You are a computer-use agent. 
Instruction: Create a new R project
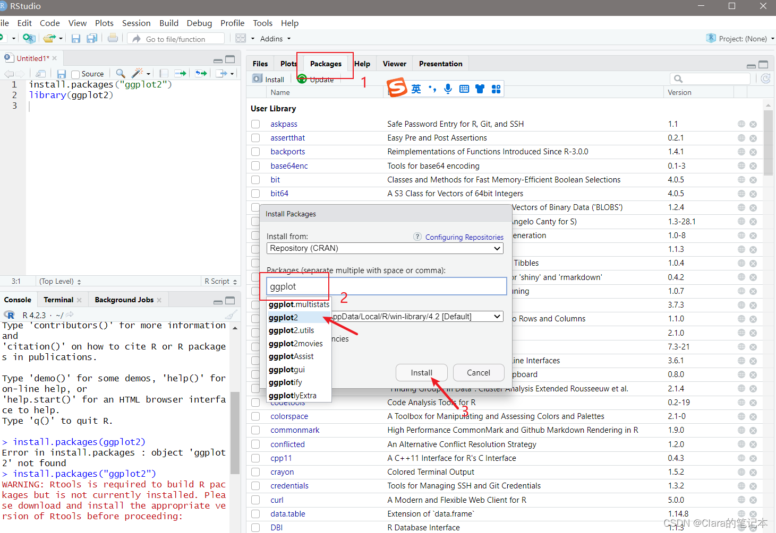(29, 38)
